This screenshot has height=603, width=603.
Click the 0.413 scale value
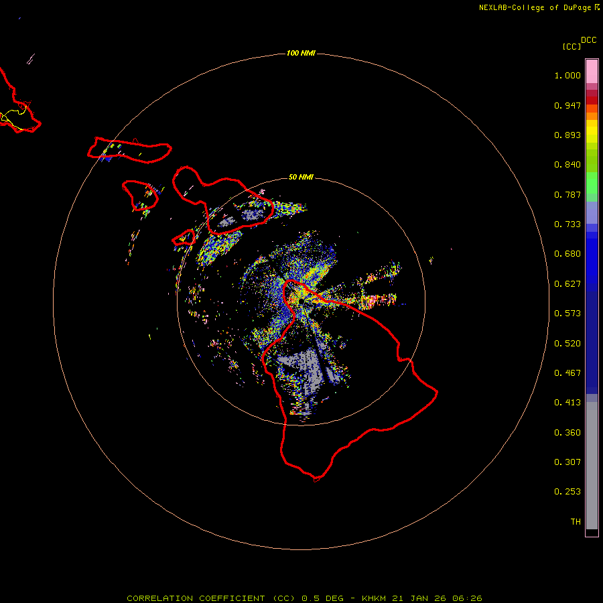click(567, 403)
